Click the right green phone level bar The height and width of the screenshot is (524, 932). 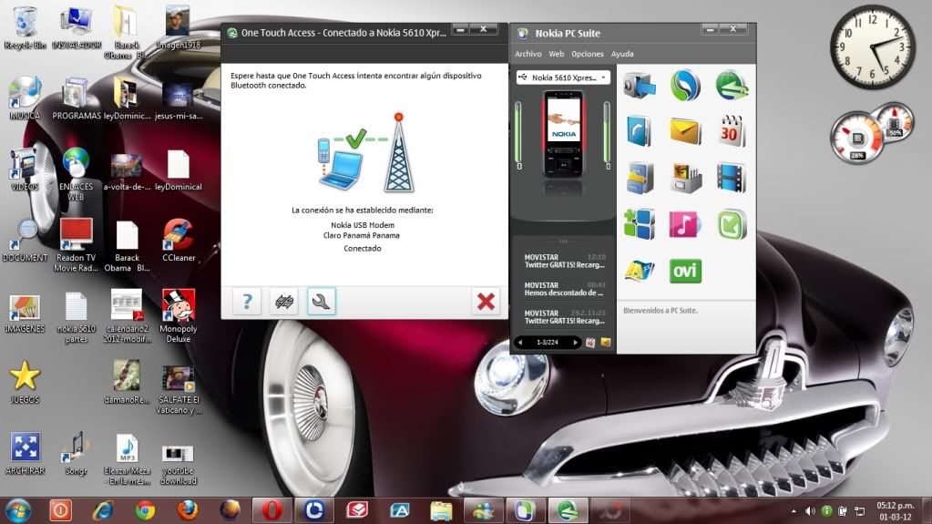[607, 133]
